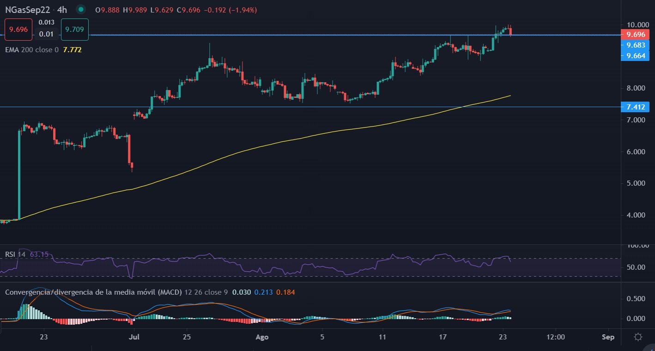Viewport: 655px width, 351px height.
Task: Select the RSI 14 indicator legend
Action: [15, 254]
